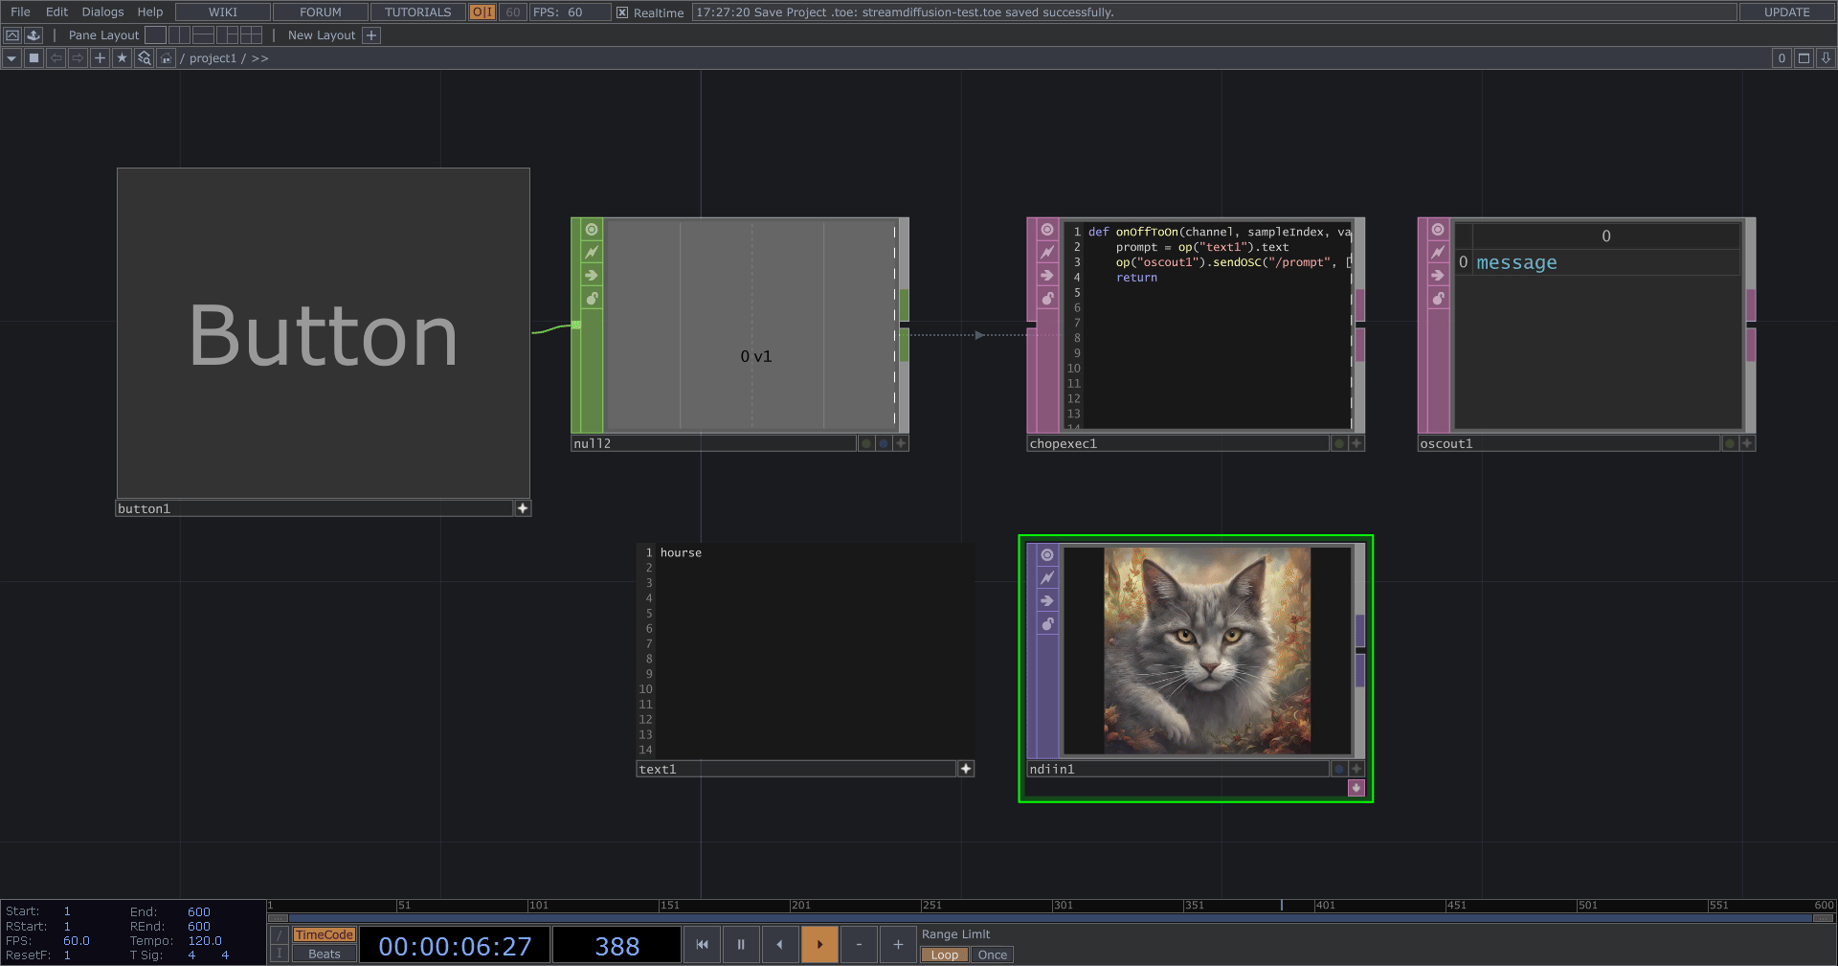Switch Range Limit from Loop to Once
The height and width of the screenshot is (966, 1838).
[992, 955]
